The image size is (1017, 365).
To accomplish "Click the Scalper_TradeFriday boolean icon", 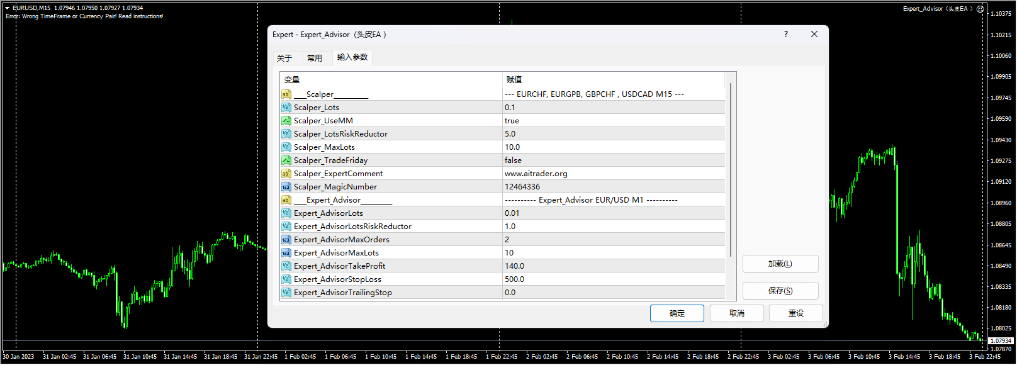I will [286, 160].
